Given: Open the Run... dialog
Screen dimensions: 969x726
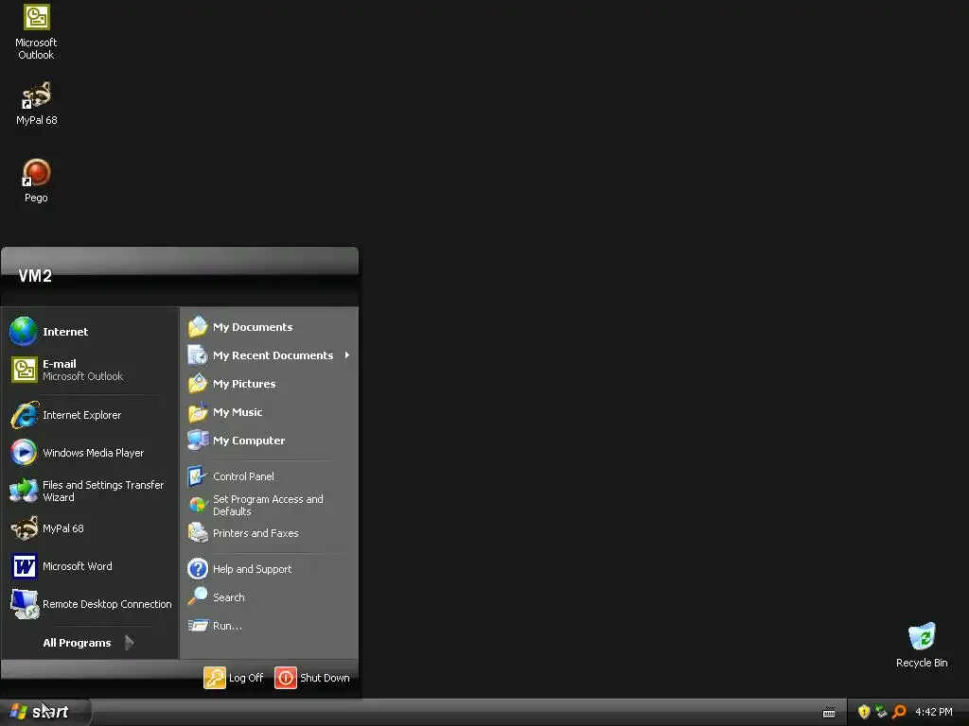Looking at the screenshot, I should click(x=270, y=626).
